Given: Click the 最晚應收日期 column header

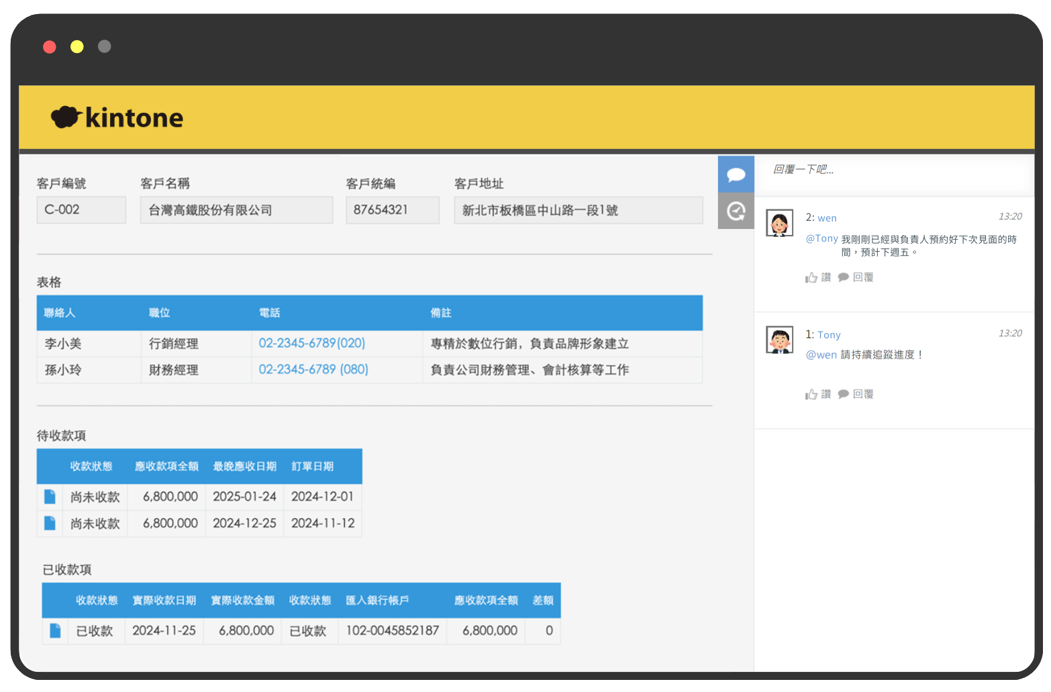Looking at the screenshot, I should click(x=244, y=466).
